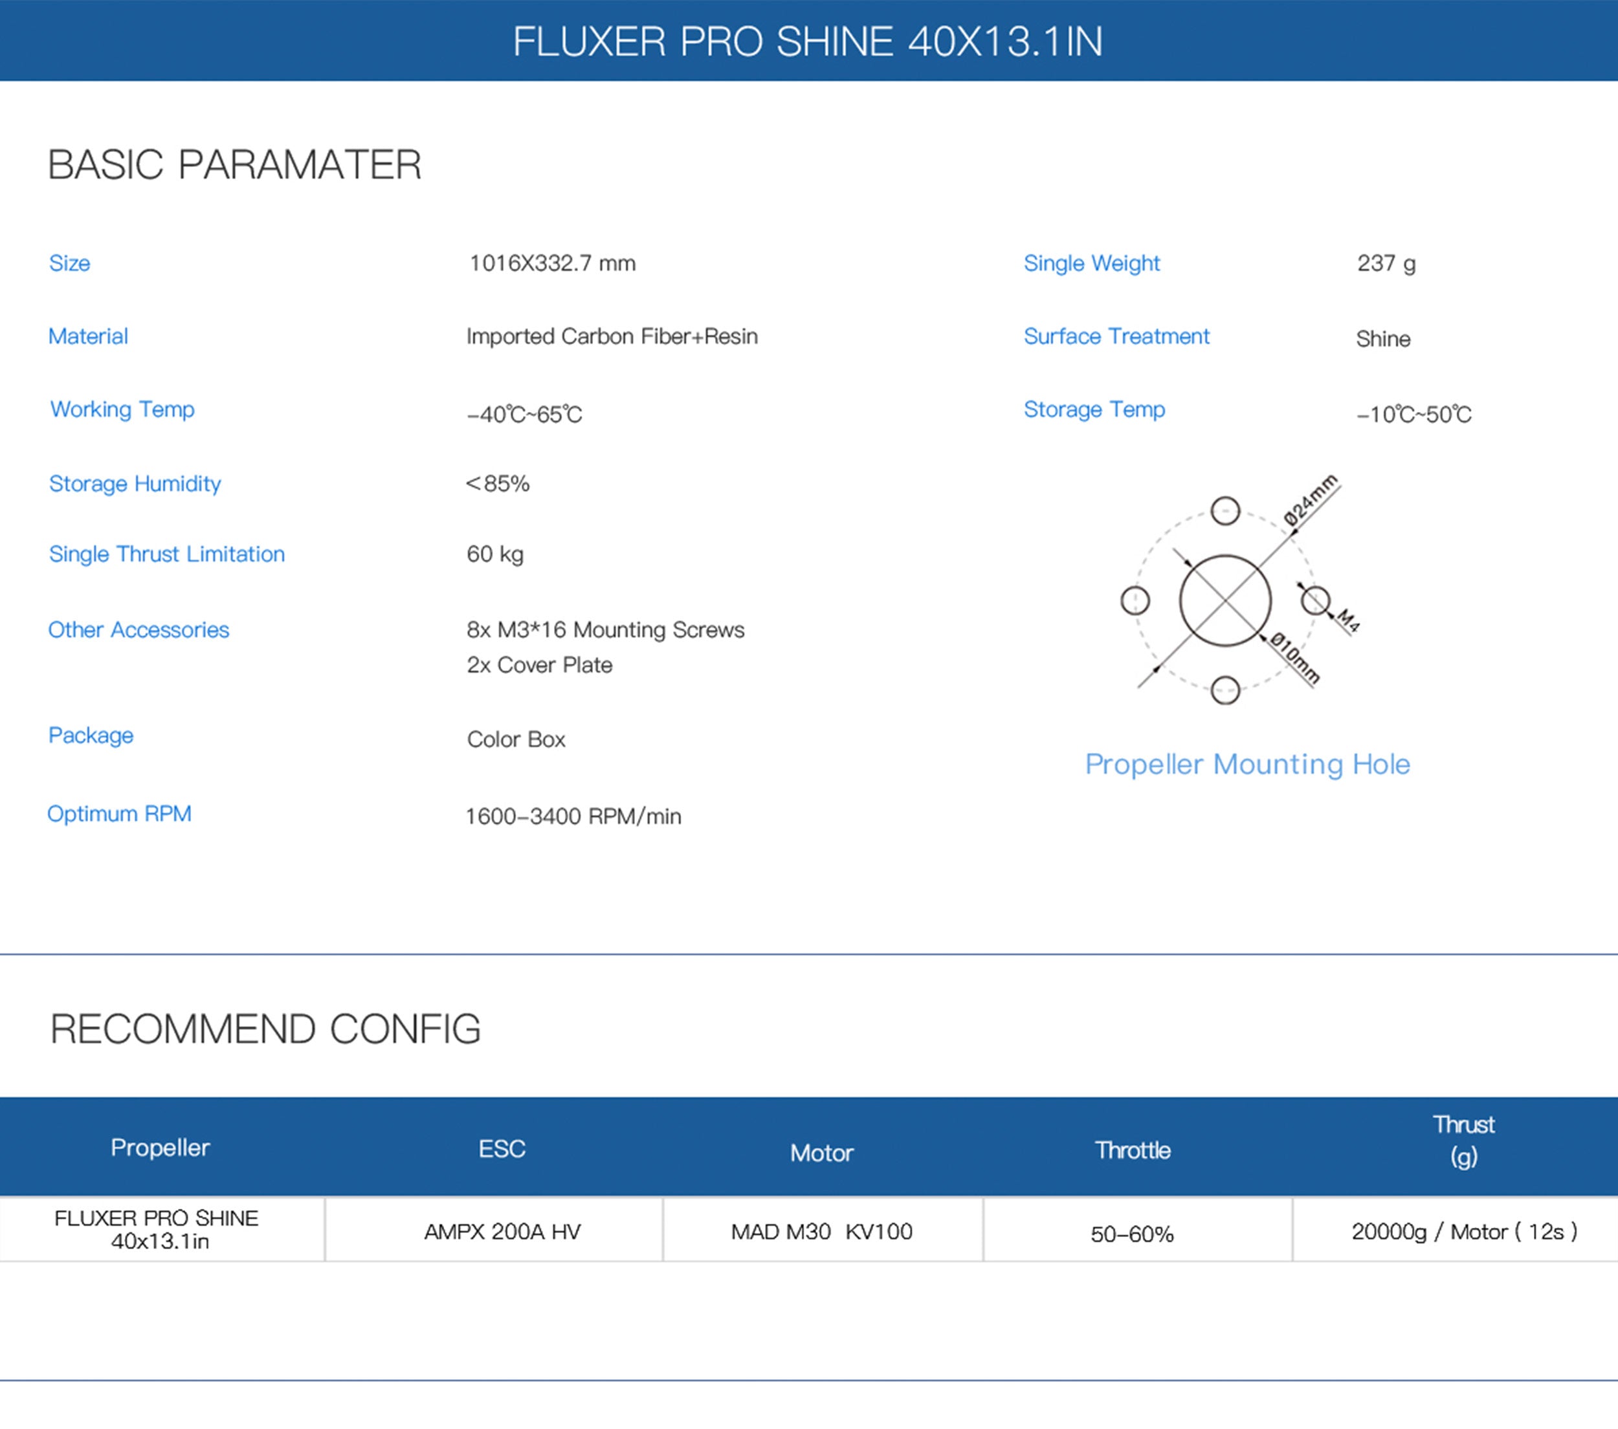Viewport: 1618px width, 1429px height.
Task: Select Single Thrust Limitation label
Action: pos(166,554)
